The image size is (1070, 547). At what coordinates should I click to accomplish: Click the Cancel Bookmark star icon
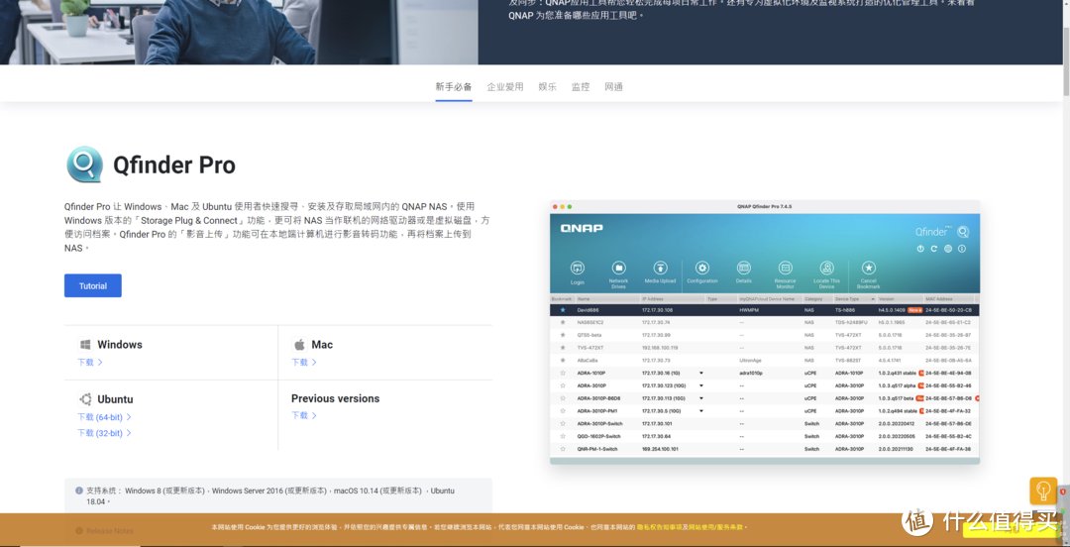(x=869, y=268)
